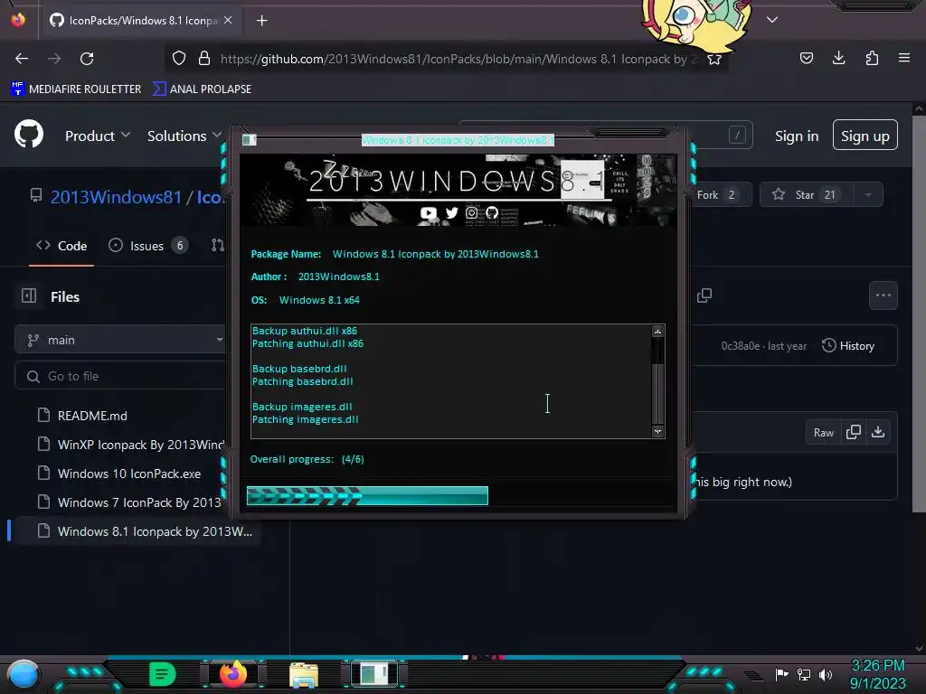The image size is (926, 694).
Task: List all tabs with the chevron
Action: tap(772, 20)
